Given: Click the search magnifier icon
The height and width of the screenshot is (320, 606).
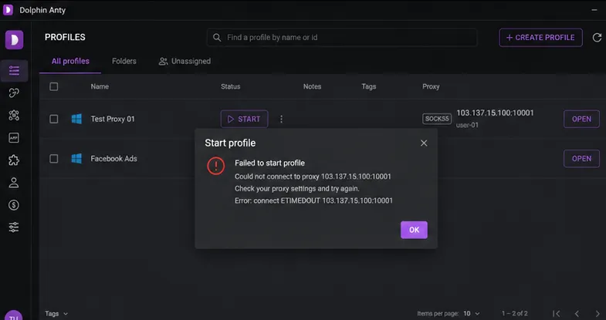Looking at the screenshot, I should pyautogui.click(x=217, y=38).
